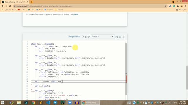Place cursor on 'class Complex(object):' line
Viewport: 188px width, 105px height.
[x=42, y=44]
